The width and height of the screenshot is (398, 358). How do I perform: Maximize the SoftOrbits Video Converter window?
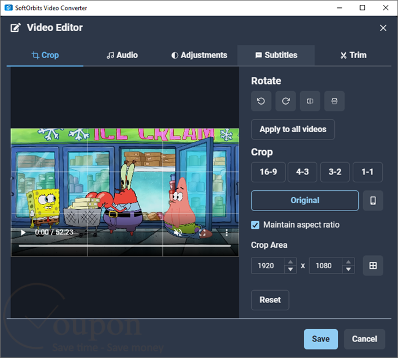[362, 8]
